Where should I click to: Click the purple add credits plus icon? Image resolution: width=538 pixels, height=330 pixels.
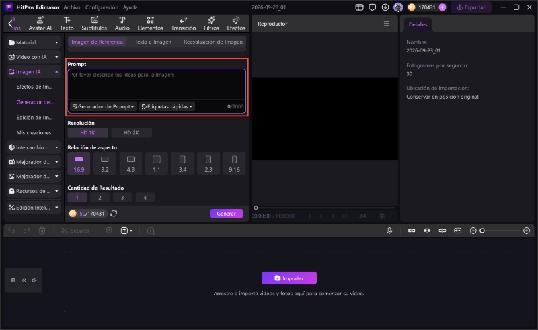click(x=443, y=7)
